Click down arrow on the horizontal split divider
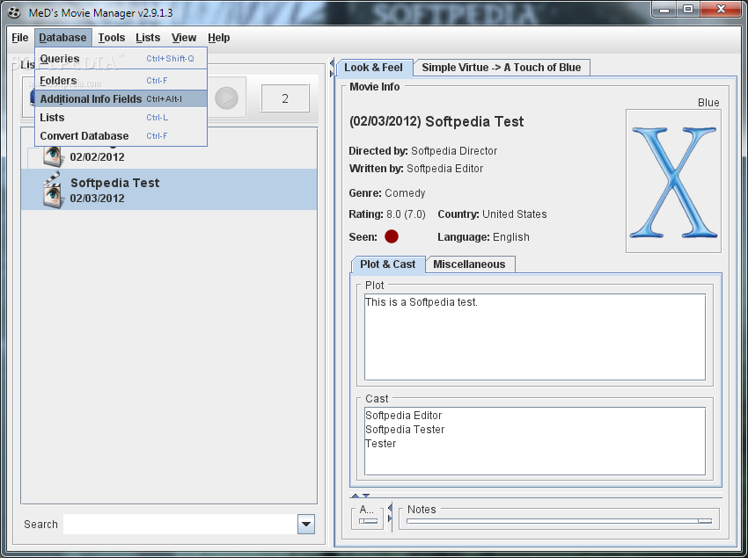 (366, 496)
